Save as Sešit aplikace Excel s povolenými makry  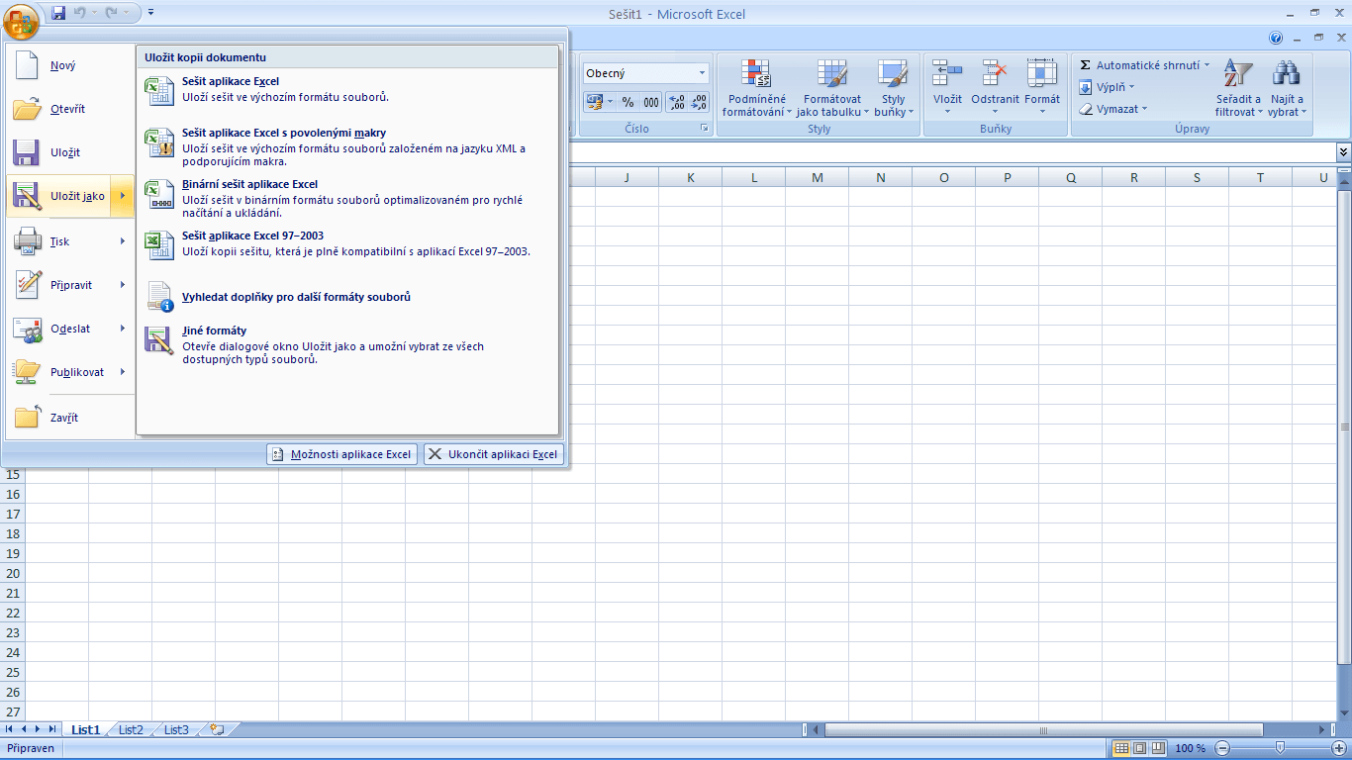(347, 146)
